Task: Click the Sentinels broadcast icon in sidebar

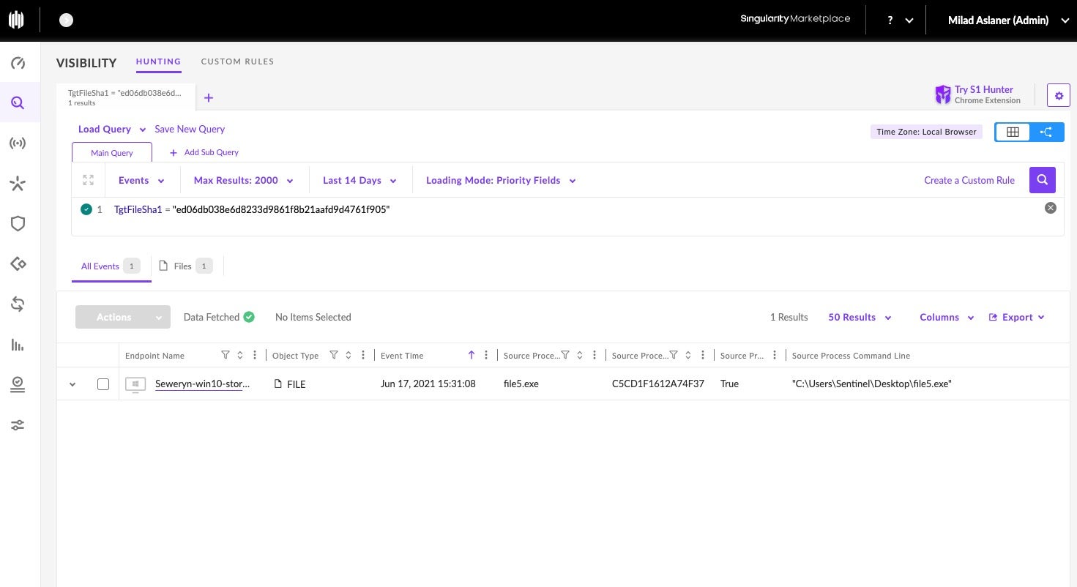Action: click(x=18, y=143)
